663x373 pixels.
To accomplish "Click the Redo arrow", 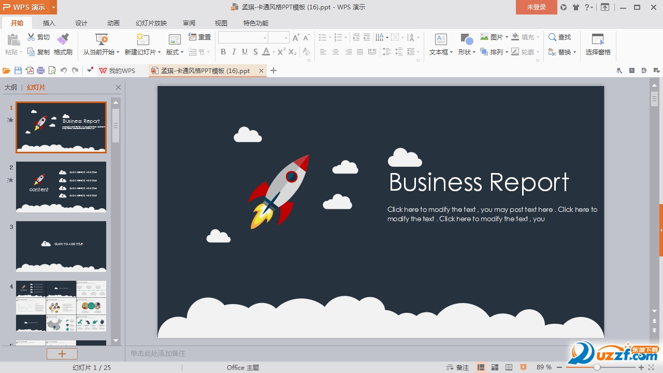I will pos(75,70).
